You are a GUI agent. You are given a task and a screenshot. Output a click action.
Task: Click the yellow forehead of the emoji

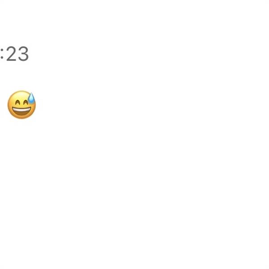coord(21,95)
